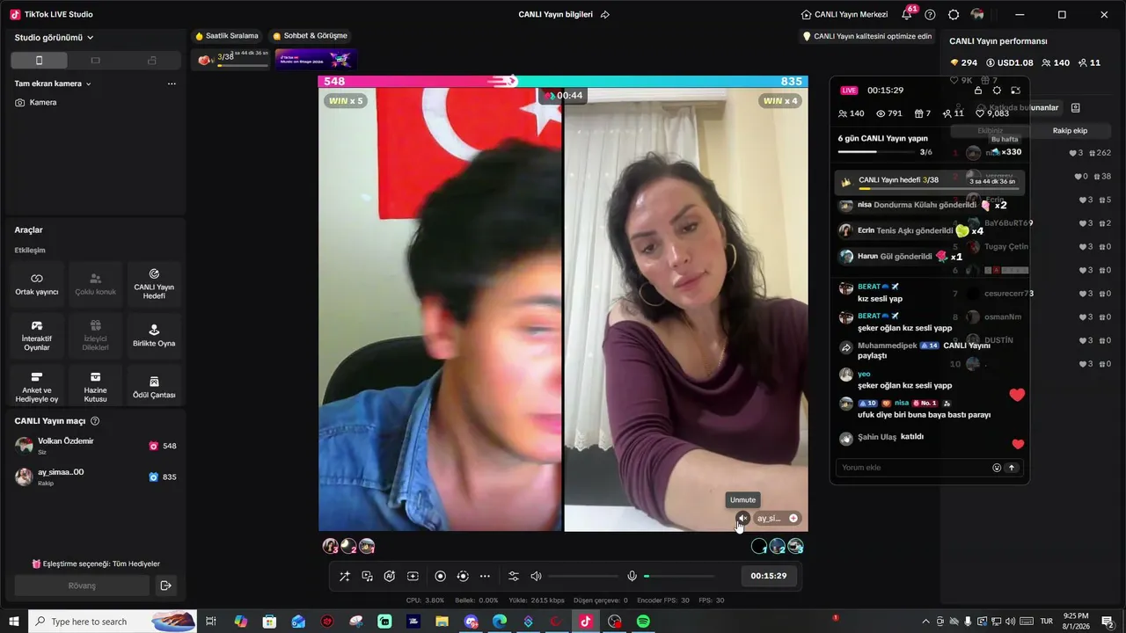Open chat panel settings gear
The image size is (1126, 633).
coord(997,90)
